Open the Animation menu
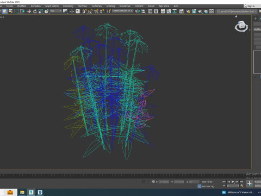 click(x=36, y=6)
